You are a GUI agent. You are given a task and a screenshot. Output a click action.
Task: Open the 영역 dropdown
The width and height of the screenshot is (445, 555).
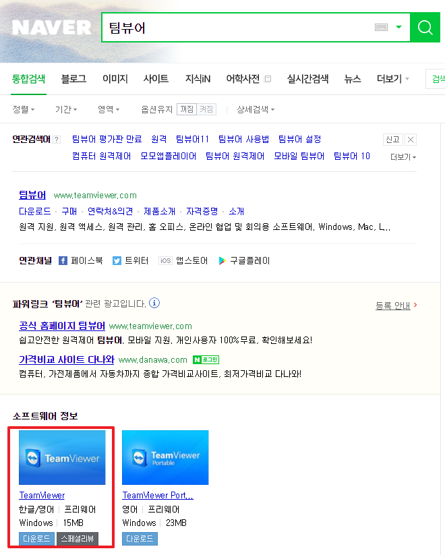(109, 109)
